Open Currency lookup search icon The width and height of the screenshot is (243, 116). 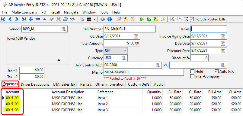124,58
